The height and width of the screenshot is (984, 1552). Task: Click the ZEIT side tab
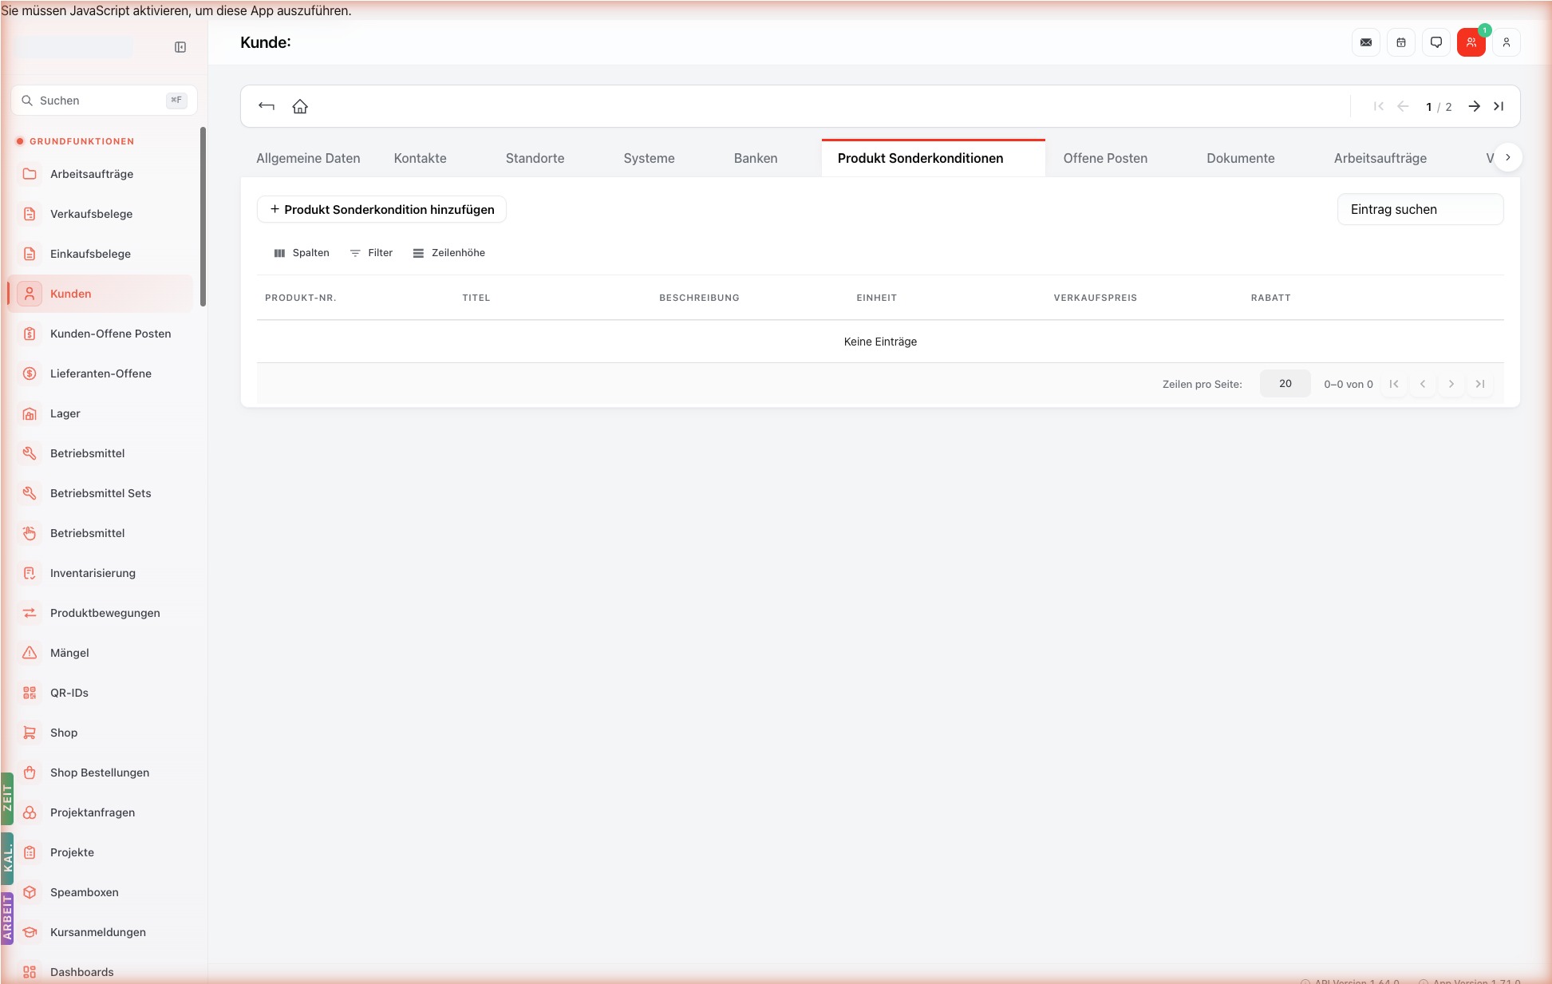[7, 798]
